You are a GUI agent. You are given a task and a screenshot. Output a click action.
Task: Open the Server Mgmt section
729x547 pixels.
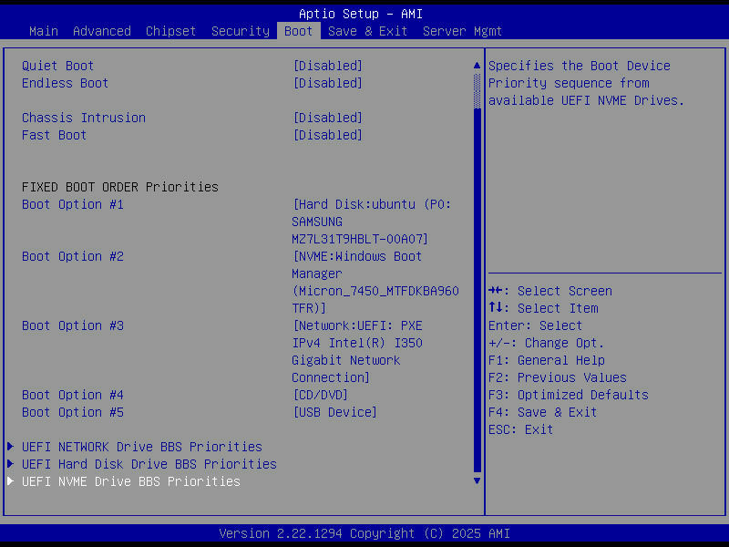(x=462, y=30)
